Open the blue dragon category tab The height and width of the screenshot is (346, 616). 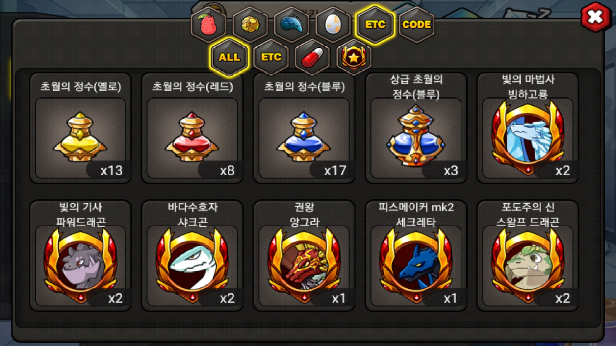(x=292, y=24)
